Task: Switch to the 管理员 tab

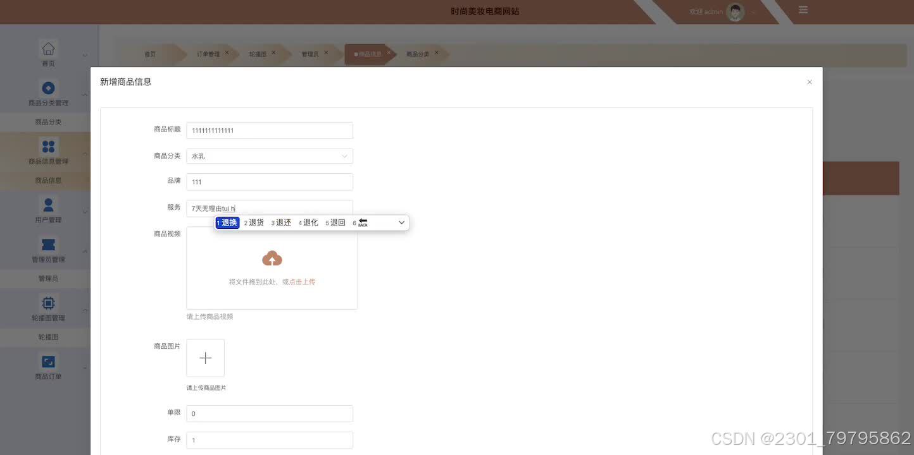Action: click(x=310, y=54)
